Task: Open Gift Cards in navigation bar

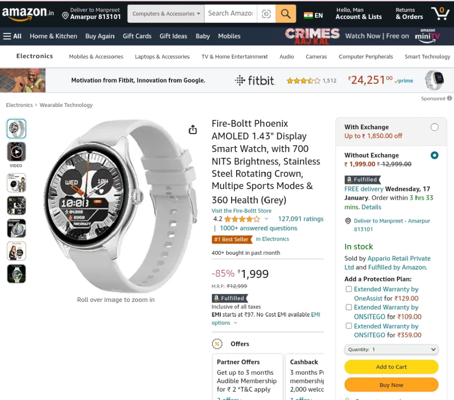Action: [137, 36]
